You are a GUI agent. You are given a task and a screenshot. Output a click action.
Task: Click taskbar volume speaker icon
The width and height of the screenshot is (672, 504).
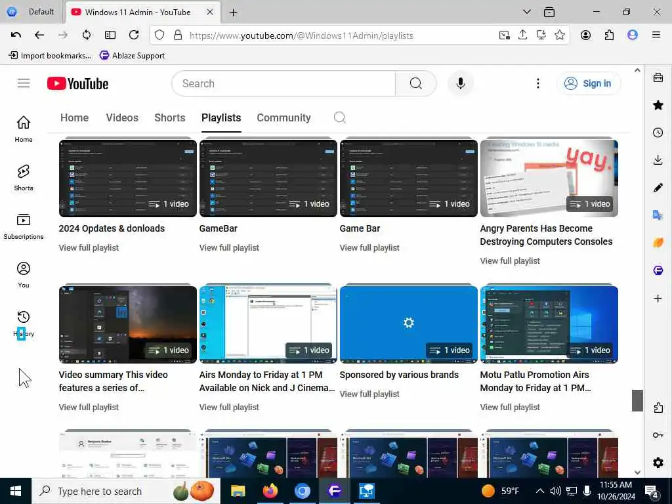coord(555,491)
